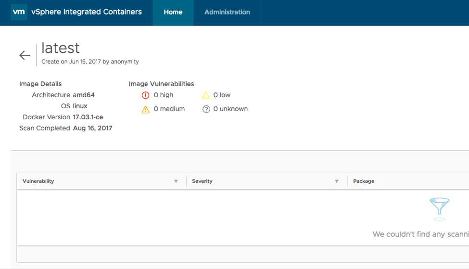Click the '0 high' count text

click(164, 95)
